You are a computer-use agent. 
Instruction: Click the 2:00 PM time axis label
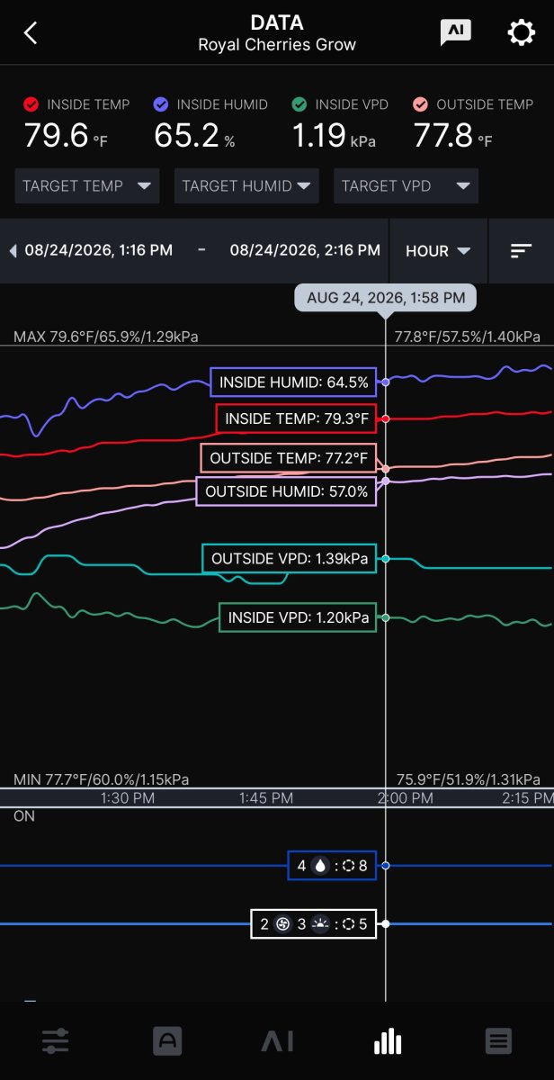[x=405, y=798]
